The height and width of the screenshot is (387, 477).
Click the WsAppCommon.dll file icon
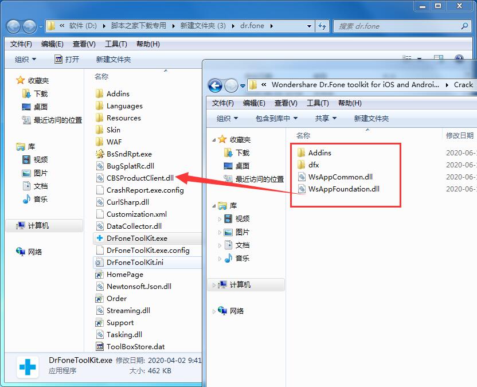click(301, 177)
